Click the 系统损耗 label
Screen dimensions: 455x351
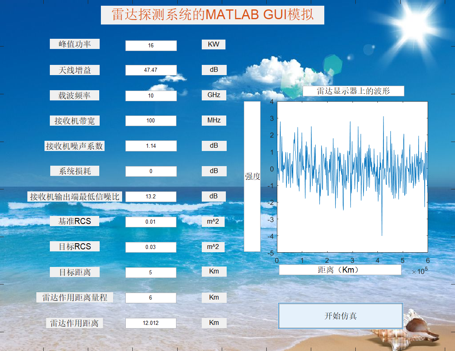(x=75, y=171)
